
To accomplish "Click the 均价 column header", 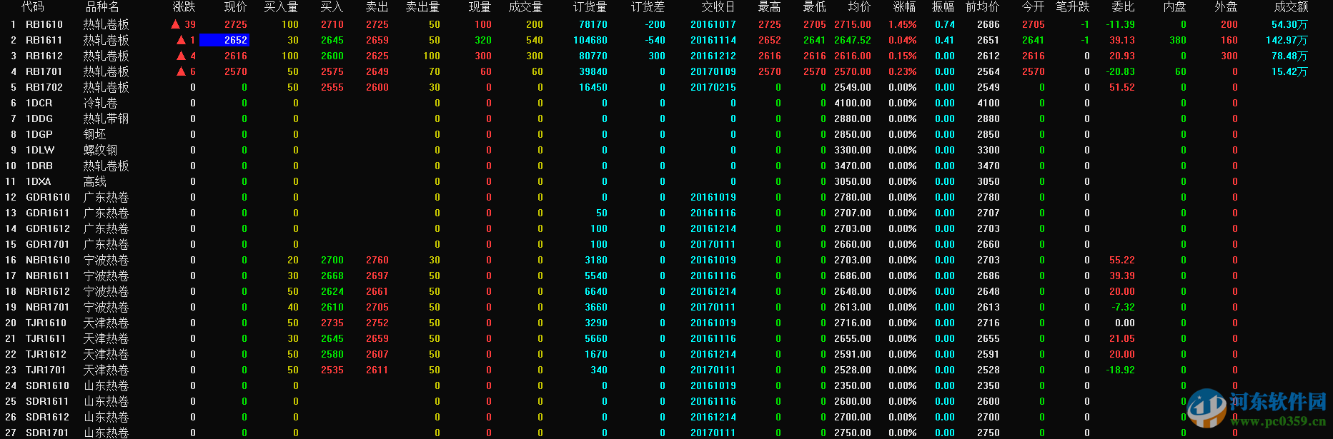I will [859, 6].
